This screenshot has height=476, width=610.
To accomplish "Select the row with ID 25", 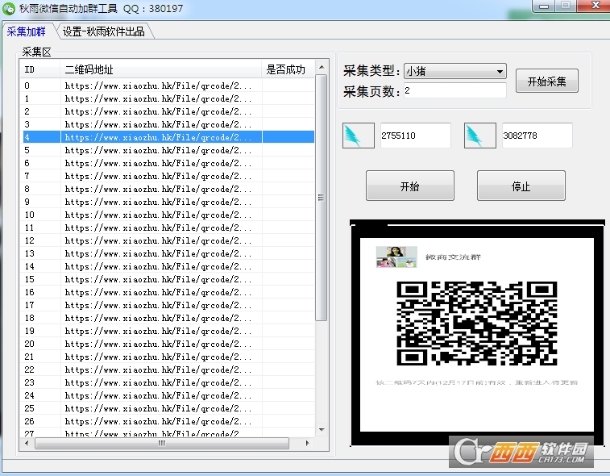I will pyautogui.click(x=168, y=408).
